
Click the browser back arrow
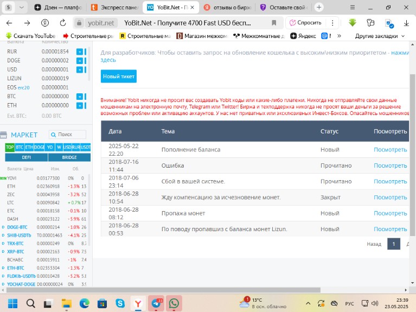pos(9,23)
